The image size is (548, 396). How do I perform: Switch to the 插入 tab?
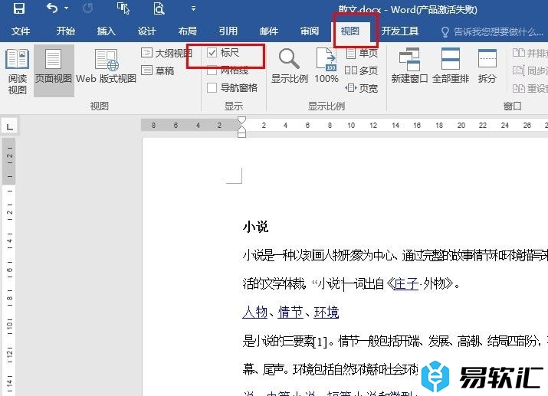pyautogui.click(x=106, y=31)
